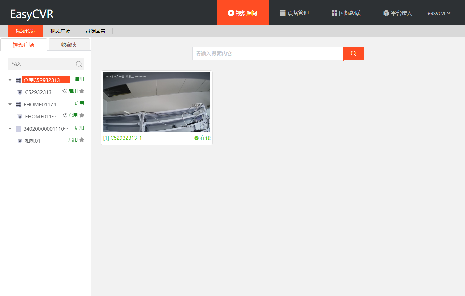Screen dimensions: 465x296
Task: Click the 国标级联 panel icon
Action: pyautogui.click(x=334, y=13)
